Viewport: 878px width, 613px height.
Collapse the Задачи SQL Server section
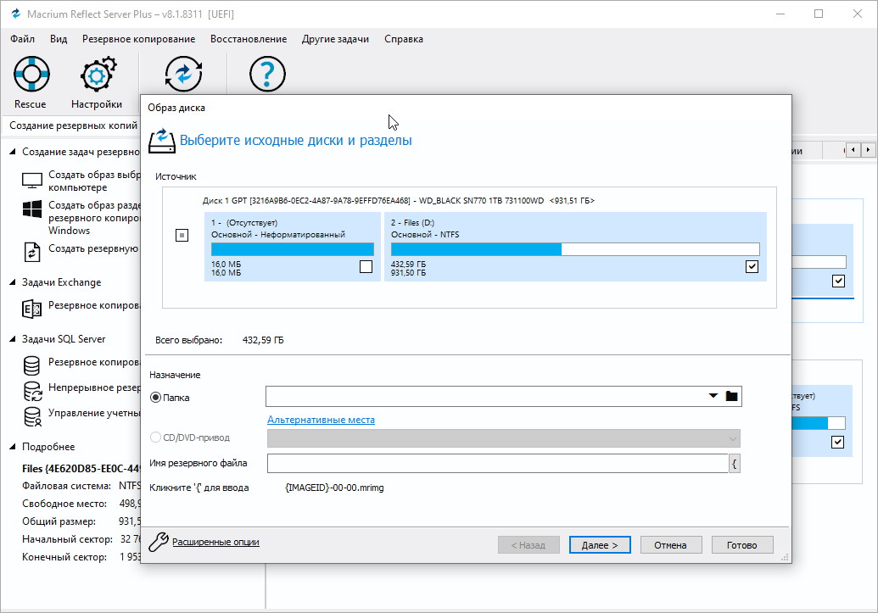pos(13,338)
